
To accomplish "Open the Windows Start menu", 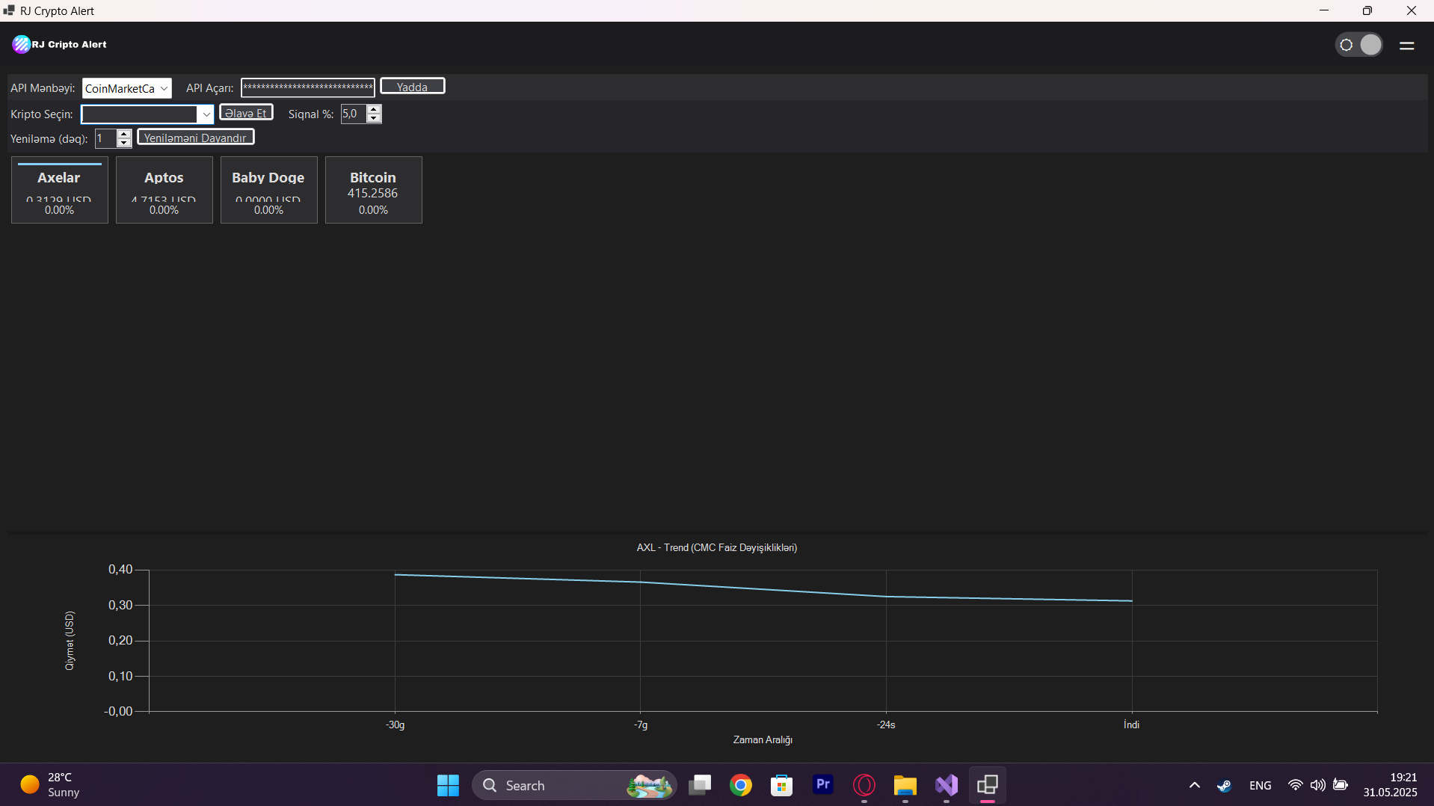I will 447,785.
